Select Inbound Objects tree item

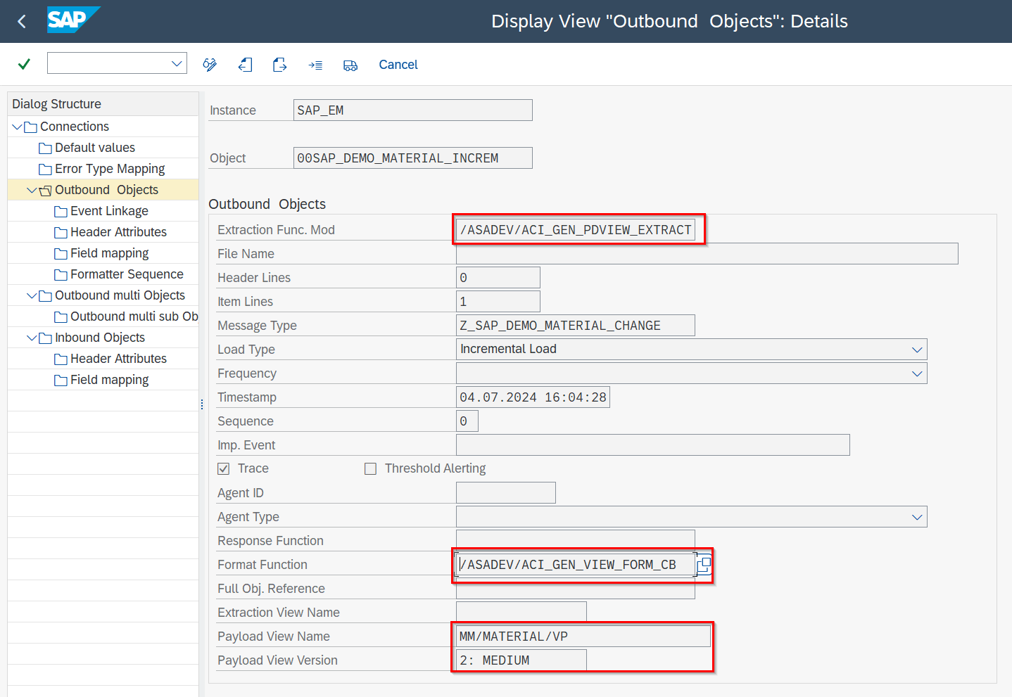(x=100, y=338)
